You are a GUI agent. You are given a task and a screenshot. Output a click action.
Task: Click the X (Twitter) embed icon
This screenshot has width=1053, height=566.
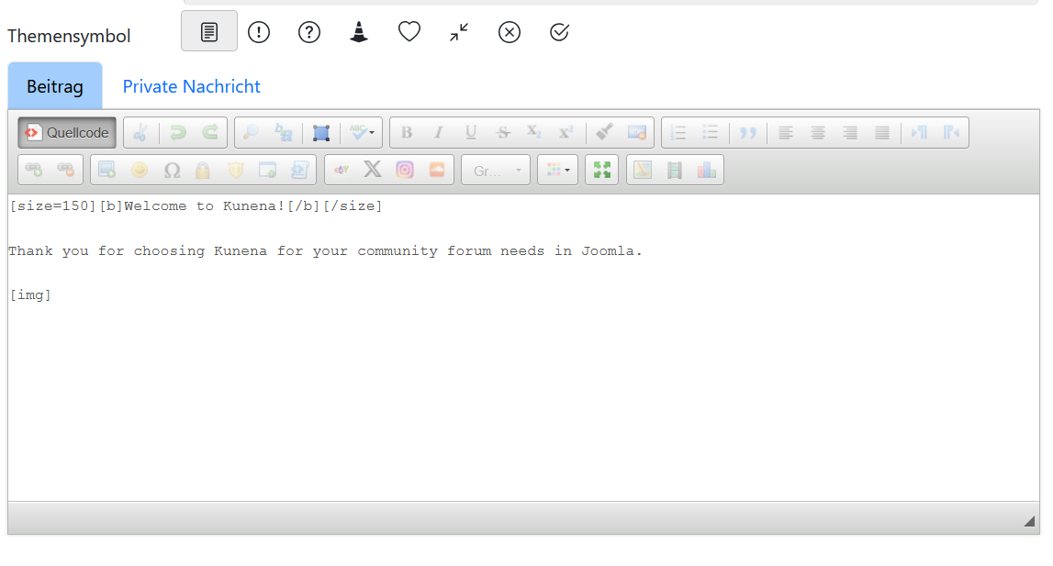click(373, 171)
